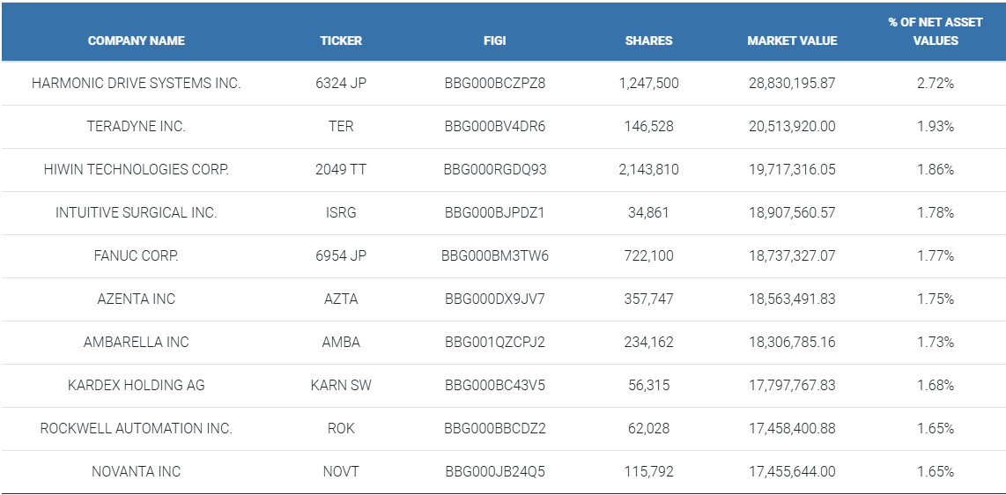Click market value 18,306,785.16

pos(792,342)
